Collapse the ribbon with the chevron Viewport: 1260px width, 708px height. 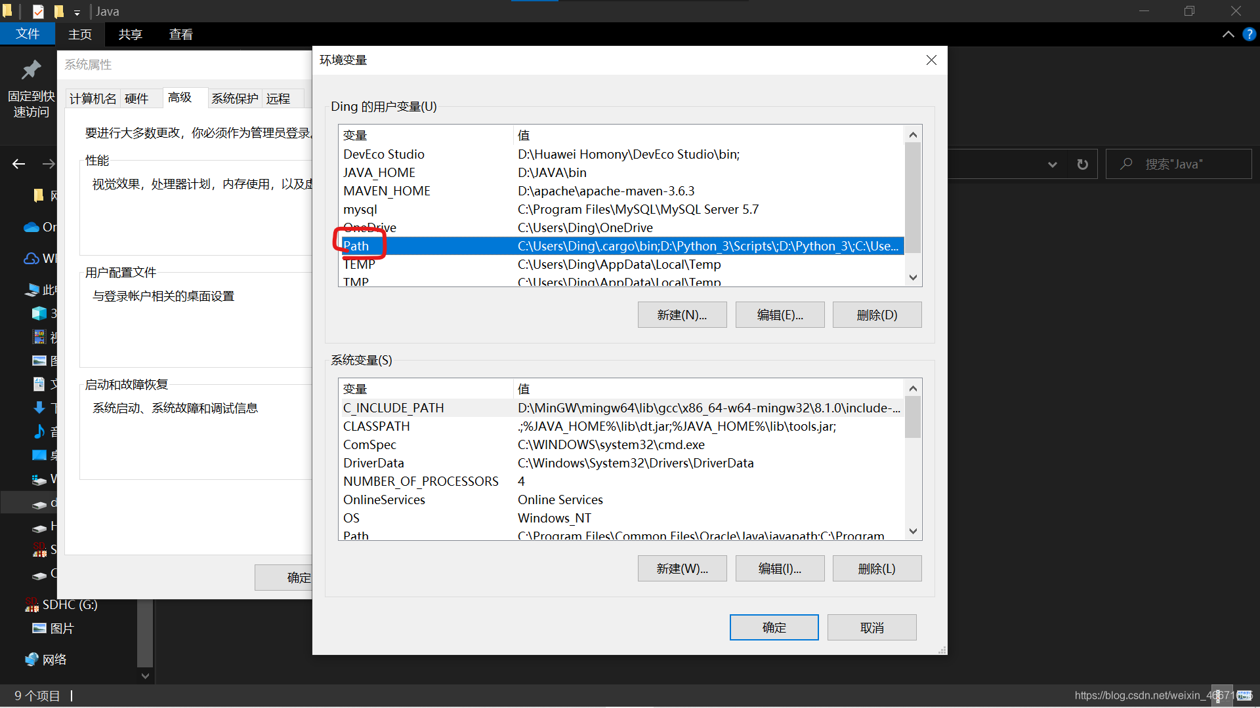point(1228,34)
